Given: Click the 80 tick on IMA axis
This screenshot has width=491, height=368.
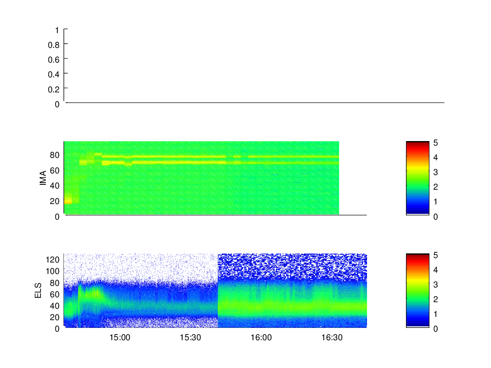Looking at the screenshot, I should (56, 155).
